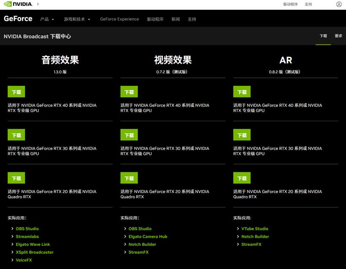Expand the 游戏和技术 dropdown menu
The image size is (346, 269).
click(x=77, y=19)
